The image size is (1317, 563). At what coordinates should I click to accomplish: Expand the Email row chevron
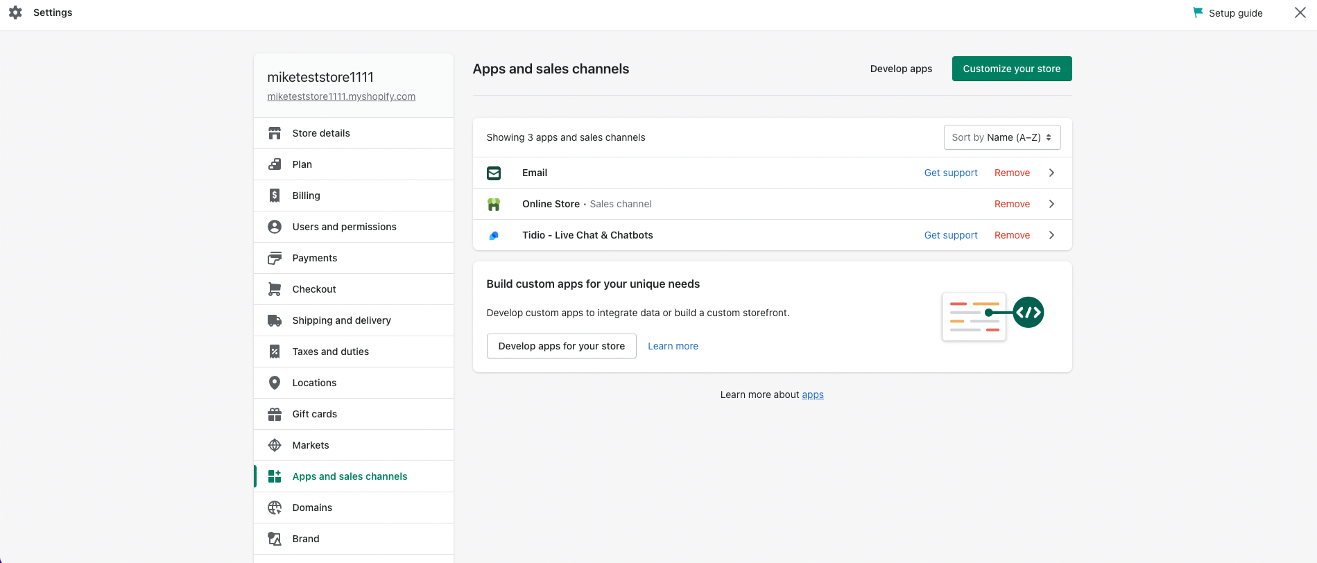[x=1051, y=173]
